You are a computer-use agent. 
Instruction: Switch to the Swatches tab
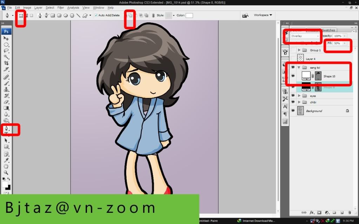pyautogui.click(x=328, y=30)
